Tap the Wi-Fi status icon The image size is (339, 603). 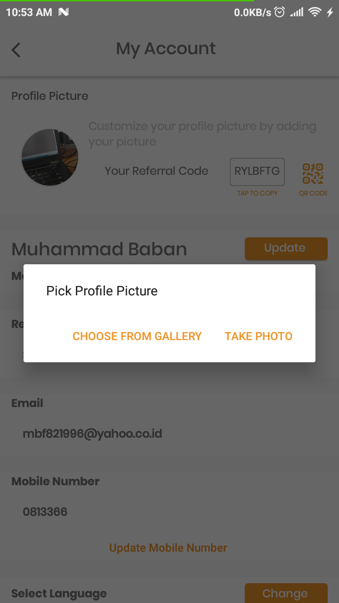click(314, 12)
